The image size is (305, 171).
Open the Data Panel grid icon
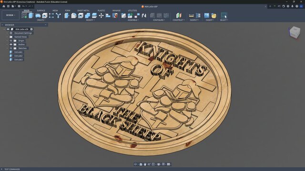8,6
